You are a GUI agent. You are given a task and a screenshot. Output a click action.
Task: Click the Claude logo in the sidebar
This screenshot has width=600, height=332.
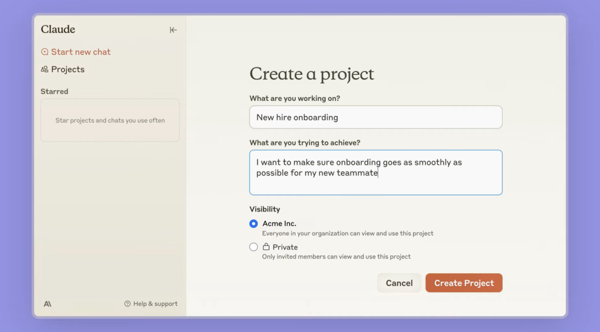(x=58, y=29)
